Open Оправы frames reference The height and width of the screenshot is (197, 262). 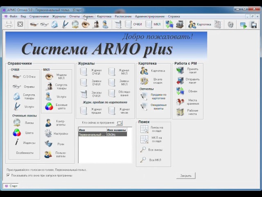[24, 87]
